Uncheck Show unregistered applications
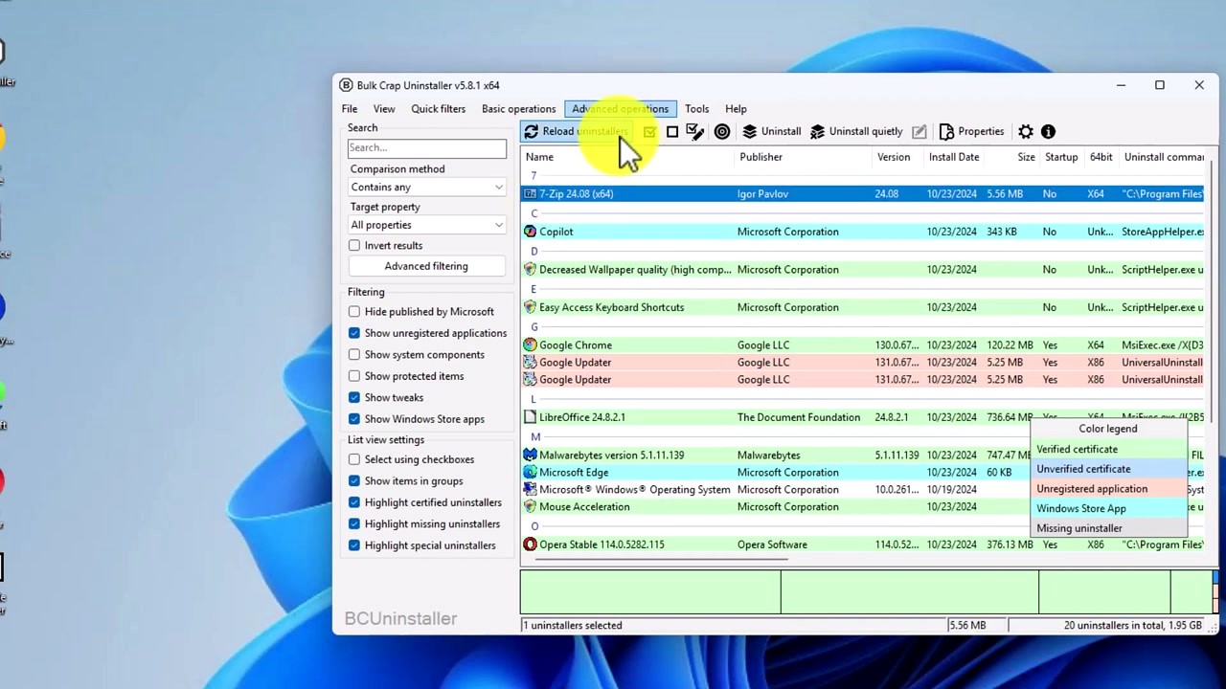Image resolution: width=1226 pixels, height=689 pixels. tap(354, 333)
